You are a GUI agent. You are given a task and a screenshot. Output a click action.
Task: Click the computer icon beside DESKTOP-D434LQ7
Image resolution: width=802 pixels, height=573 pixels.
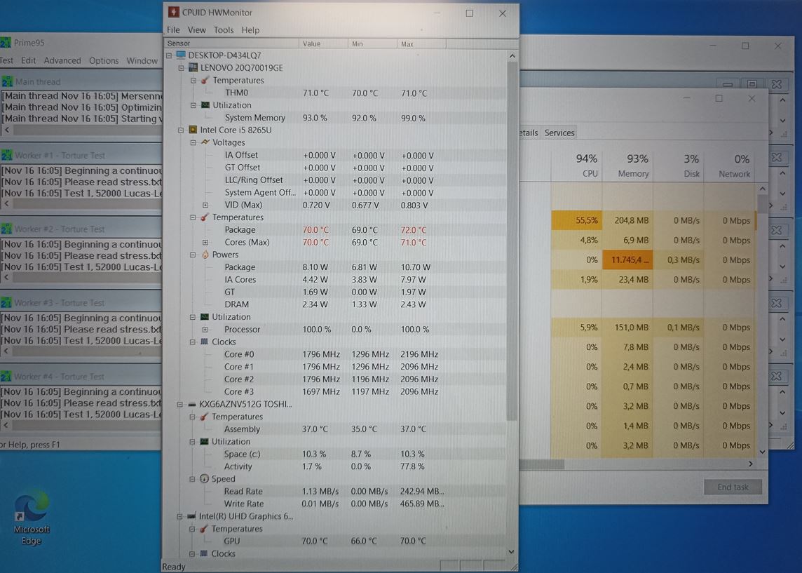point(181,55)
